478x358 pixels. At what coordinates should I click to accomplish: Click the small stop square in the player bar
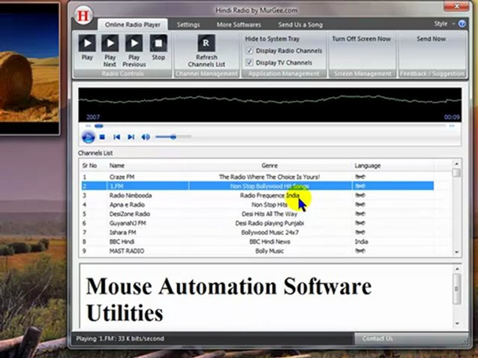[x=102, y=137]
